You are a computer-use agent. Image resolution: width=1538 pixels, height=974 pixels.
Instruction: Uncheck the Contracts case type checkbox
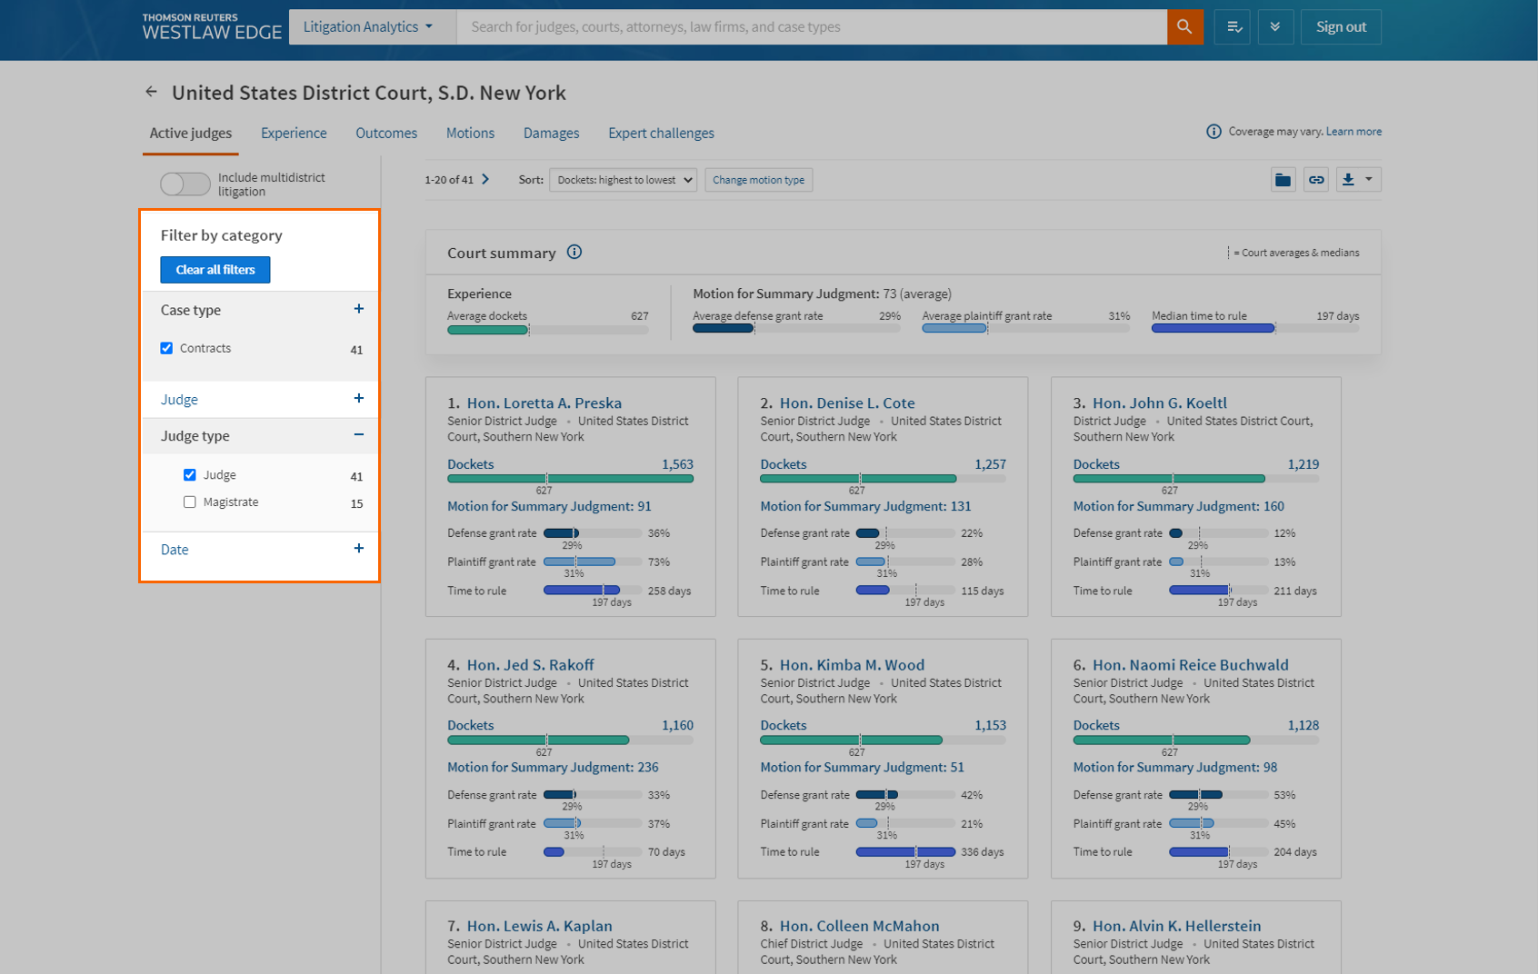coord(166,348)
